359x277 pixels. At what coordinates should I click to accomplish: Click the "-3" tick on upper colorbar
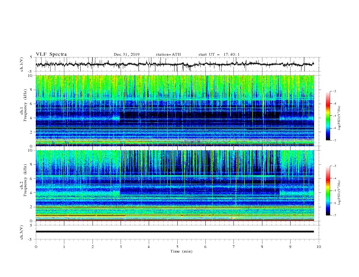tap(334, 91)
